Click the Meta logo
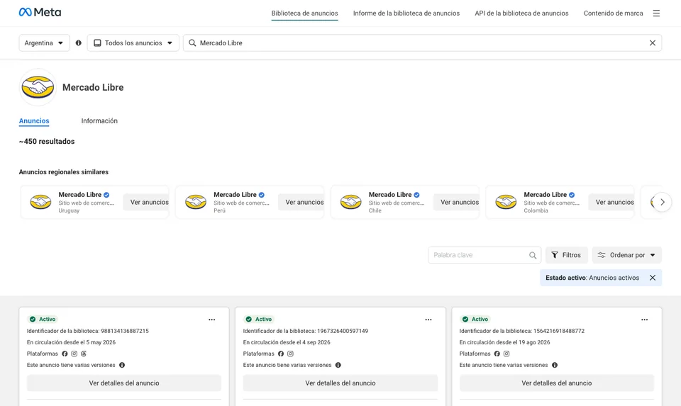This screenshot has height=406, width=681. [x=40, y=12]
